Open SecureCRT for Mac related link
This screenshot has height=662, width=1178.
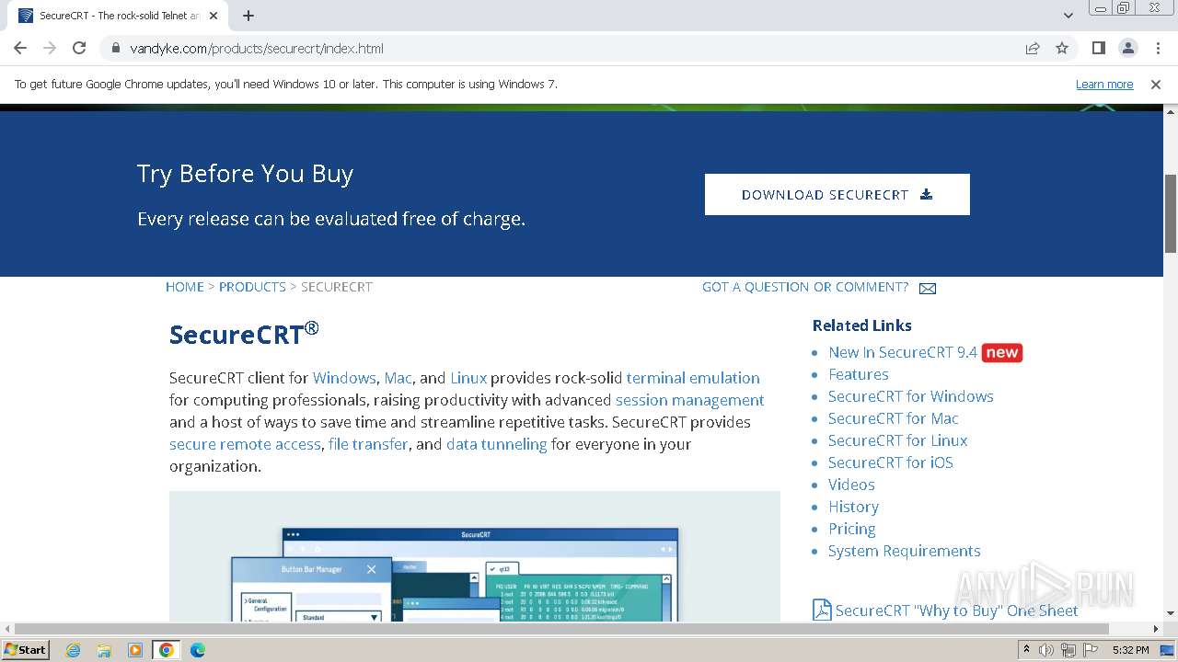click(x=894, y=418)
